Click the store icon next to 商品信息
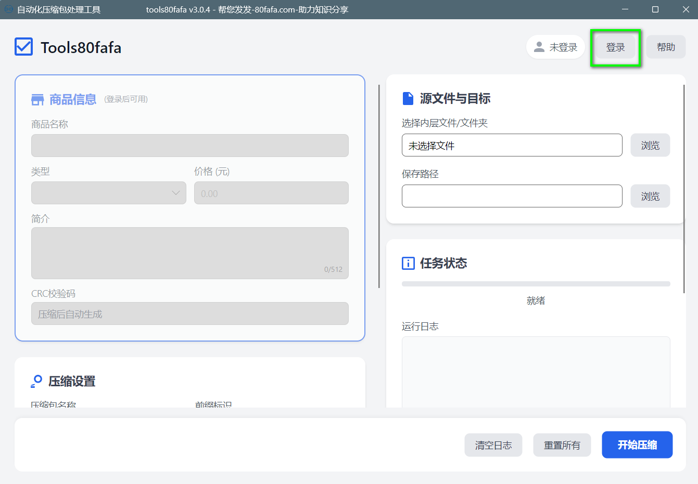The height and width of the screenshot is (484, 698). pyautogui.click(x=37, y=99)
